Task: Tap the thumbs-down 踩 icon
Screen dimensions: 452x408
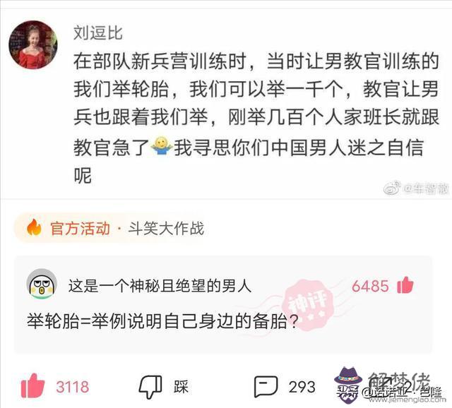Action: tap(150, 387)
